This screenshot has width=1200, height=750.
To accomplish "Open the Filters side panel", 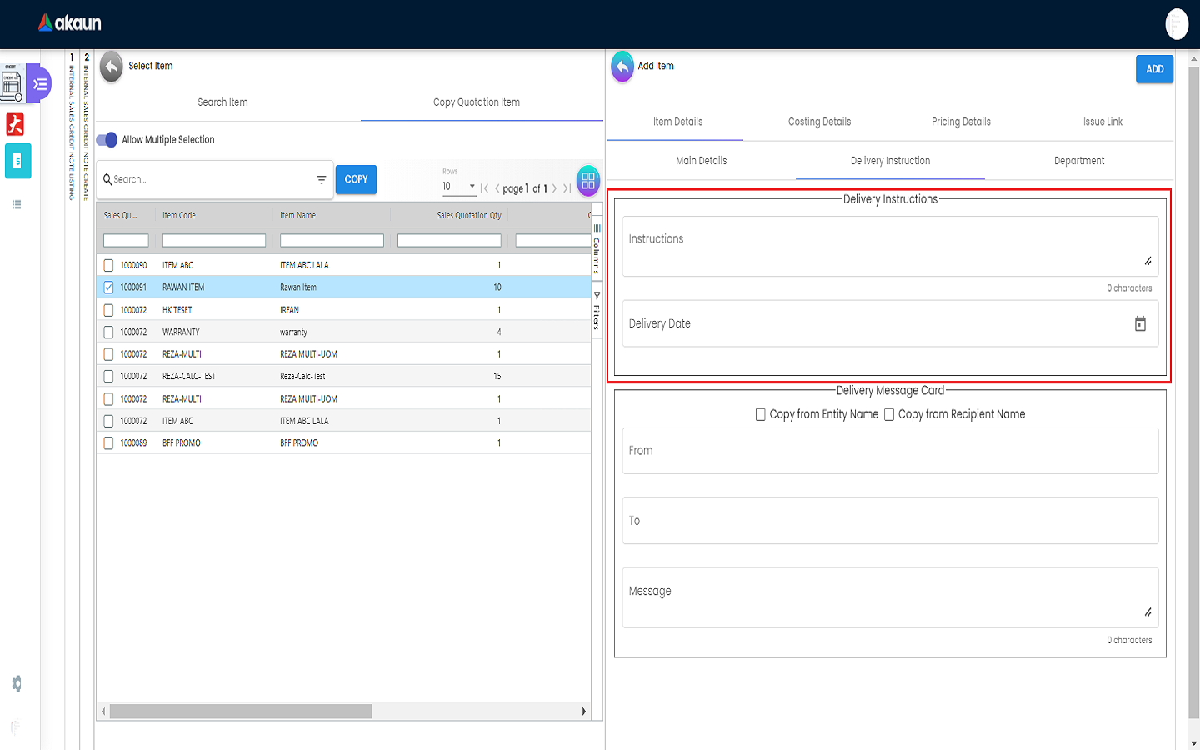I will tap(597, 311).
